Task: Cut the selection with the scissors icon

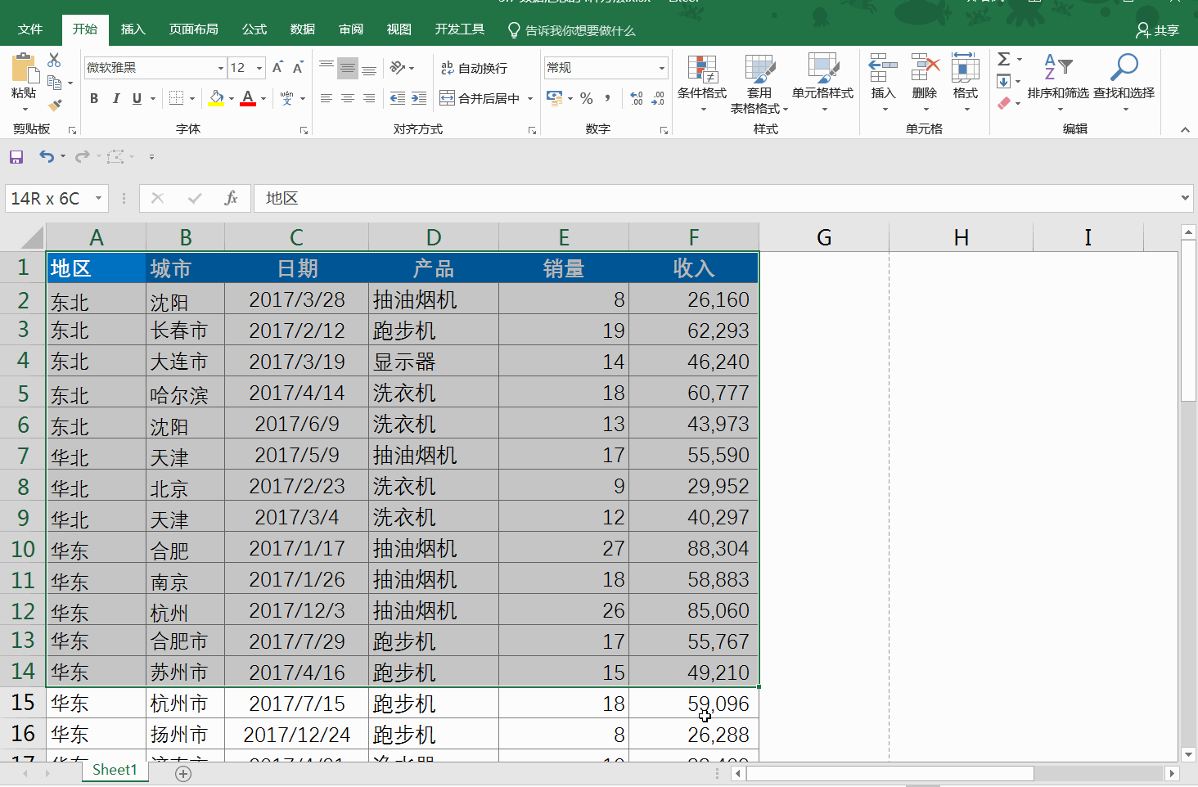Action: pyautogui.click(x=54, y=61)
